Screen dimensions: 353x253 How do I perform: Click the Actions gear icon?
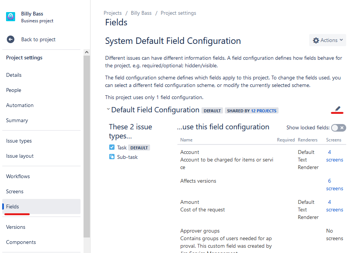pyautogui.click(x=316, y=40)
